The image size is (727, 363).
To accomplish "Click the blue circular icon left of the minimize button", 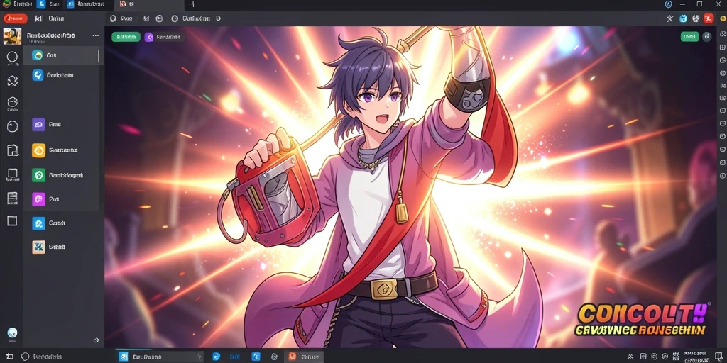I will click(x=668, y=4).
